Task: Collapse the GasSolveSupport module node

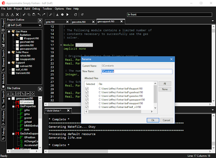Action: point(13,134)
